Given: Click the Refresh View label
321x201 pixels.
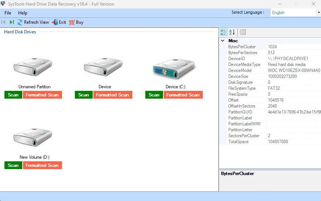Looking at the screenshot, I should (36, 22).
